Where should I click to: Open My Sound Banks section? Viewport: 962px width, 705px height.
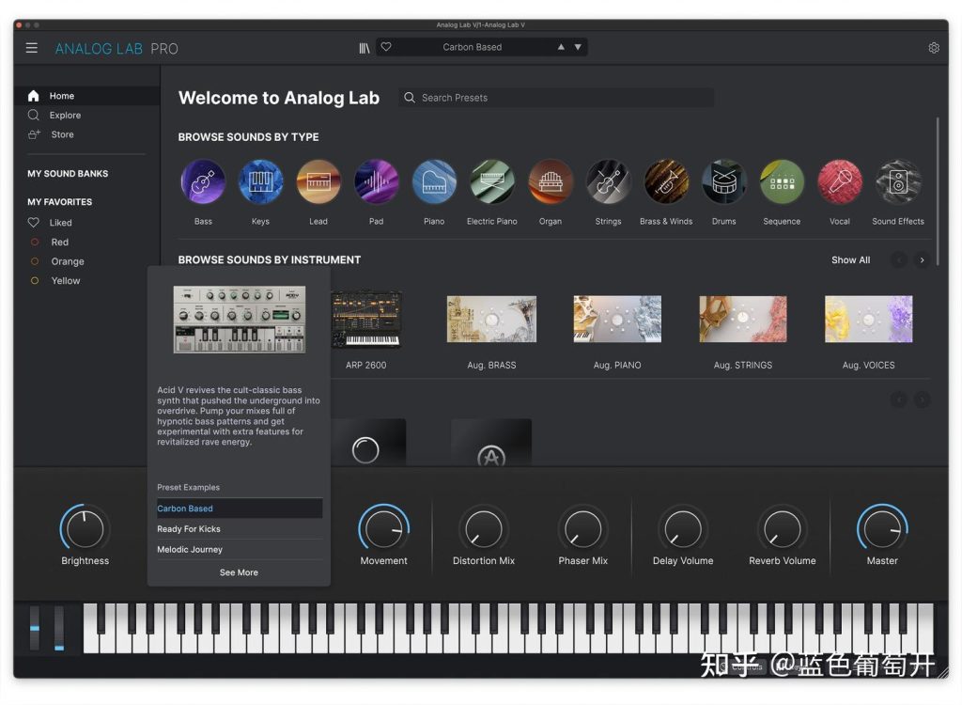pyautogui.click(x=68, y=174)
